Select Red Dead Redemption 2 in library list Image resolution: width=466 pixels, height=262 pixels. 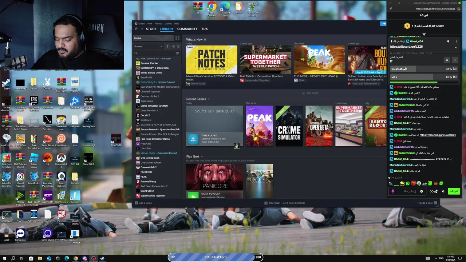point(154,186)
